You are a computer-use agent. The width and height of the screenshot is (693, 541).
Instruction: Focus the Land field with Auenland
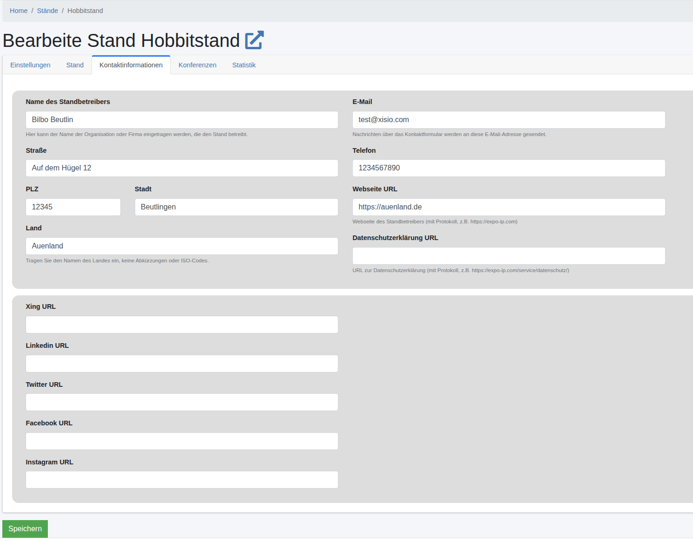click(182, 246)
